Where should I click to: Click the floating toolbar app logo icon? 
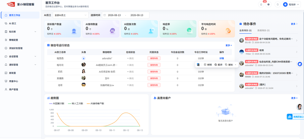coord(198,65)
